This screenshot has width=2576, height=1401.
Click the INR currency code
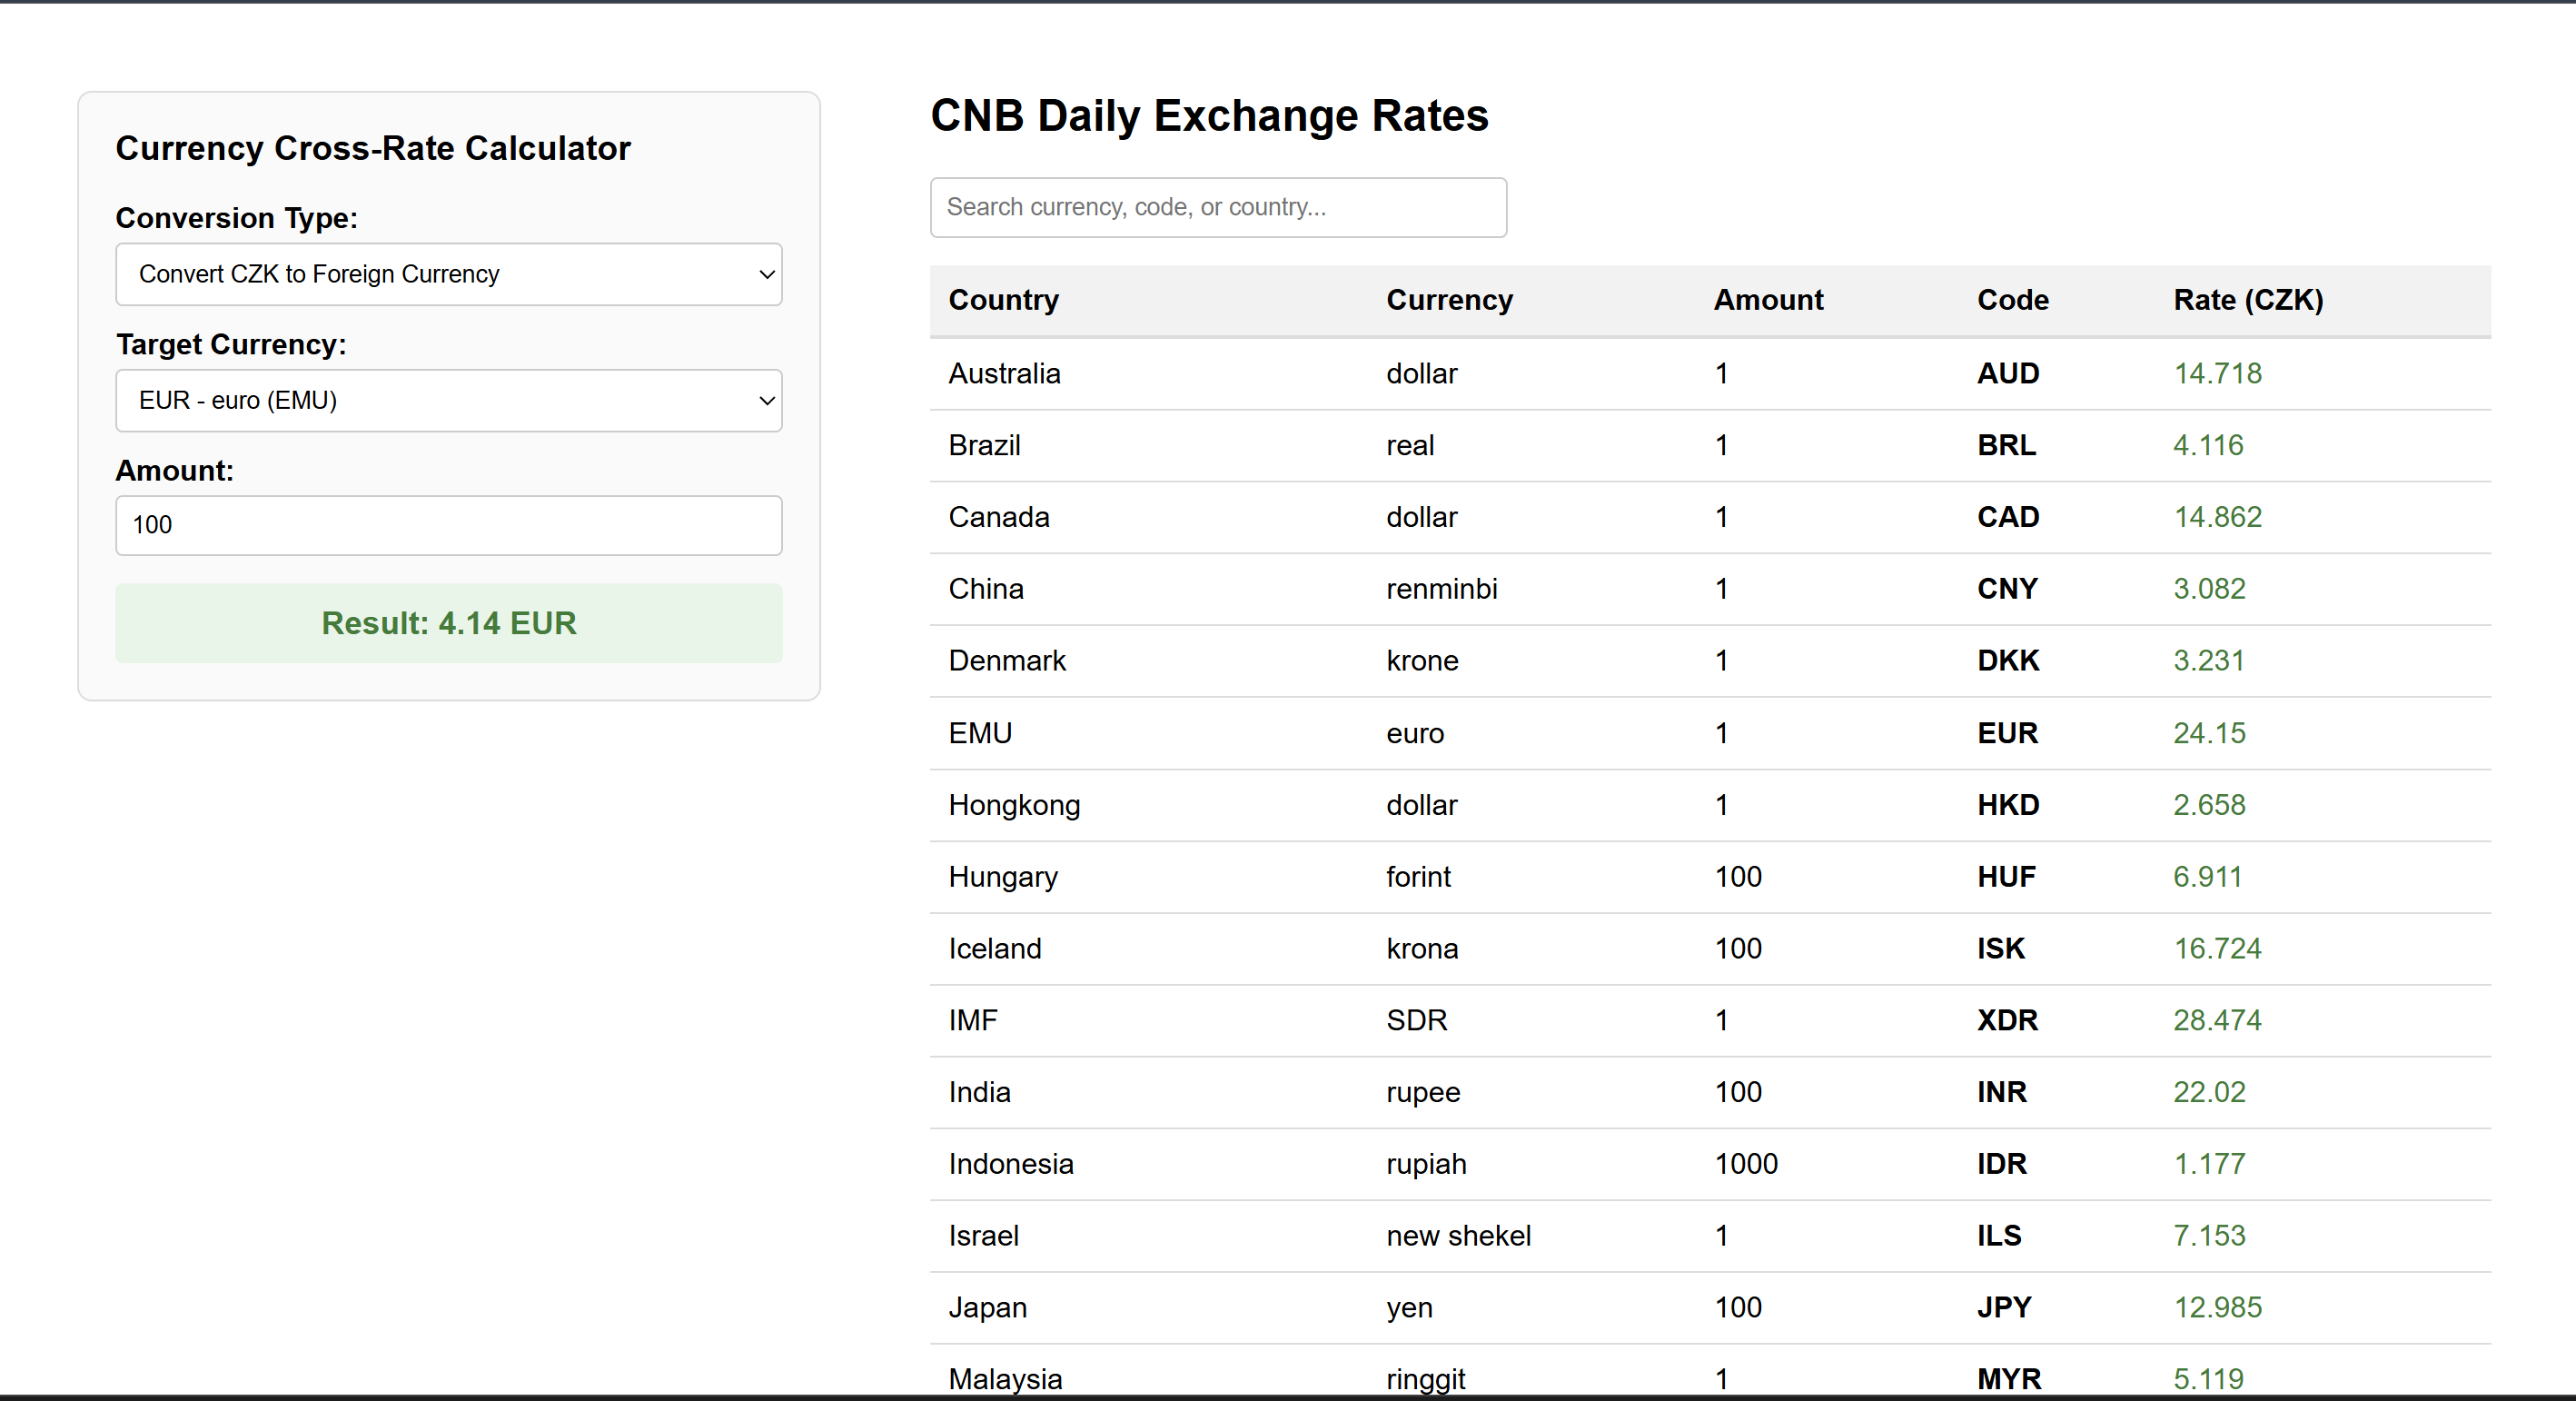click(x=2002, y=1093)
